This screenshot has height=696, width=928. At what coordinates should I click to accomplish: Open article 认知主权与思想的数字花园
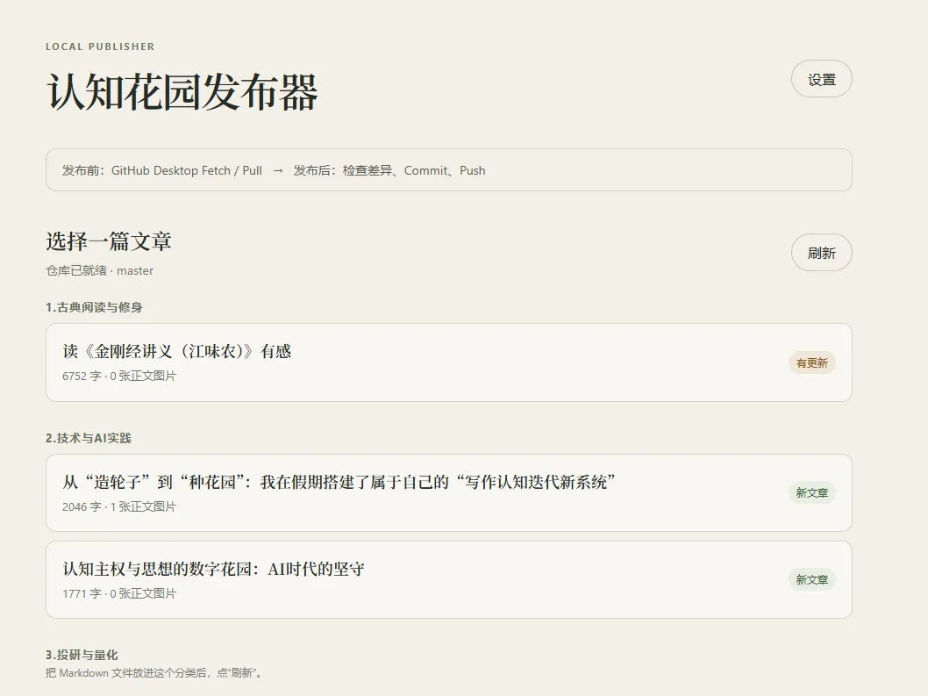point(448,580)
